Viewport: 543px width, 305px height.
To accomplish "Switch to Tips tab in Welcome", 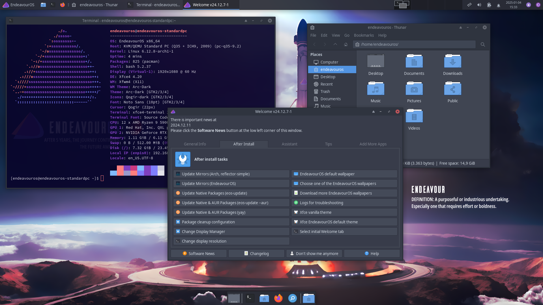I will (x=329, y=144).
